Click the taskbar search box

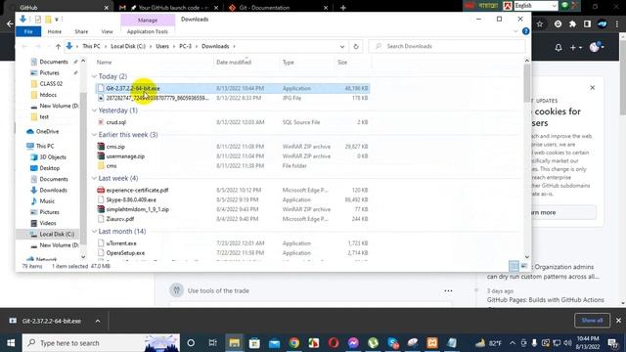pos(101,343)
